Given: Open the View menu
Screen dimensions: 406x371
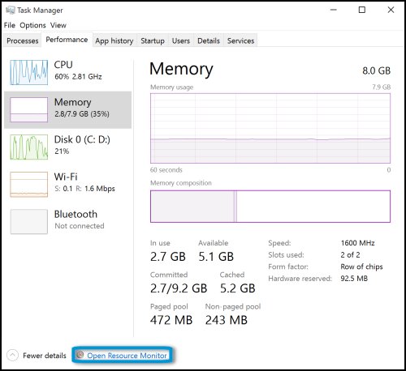Looking at the screenshot, I should (58, 25).
